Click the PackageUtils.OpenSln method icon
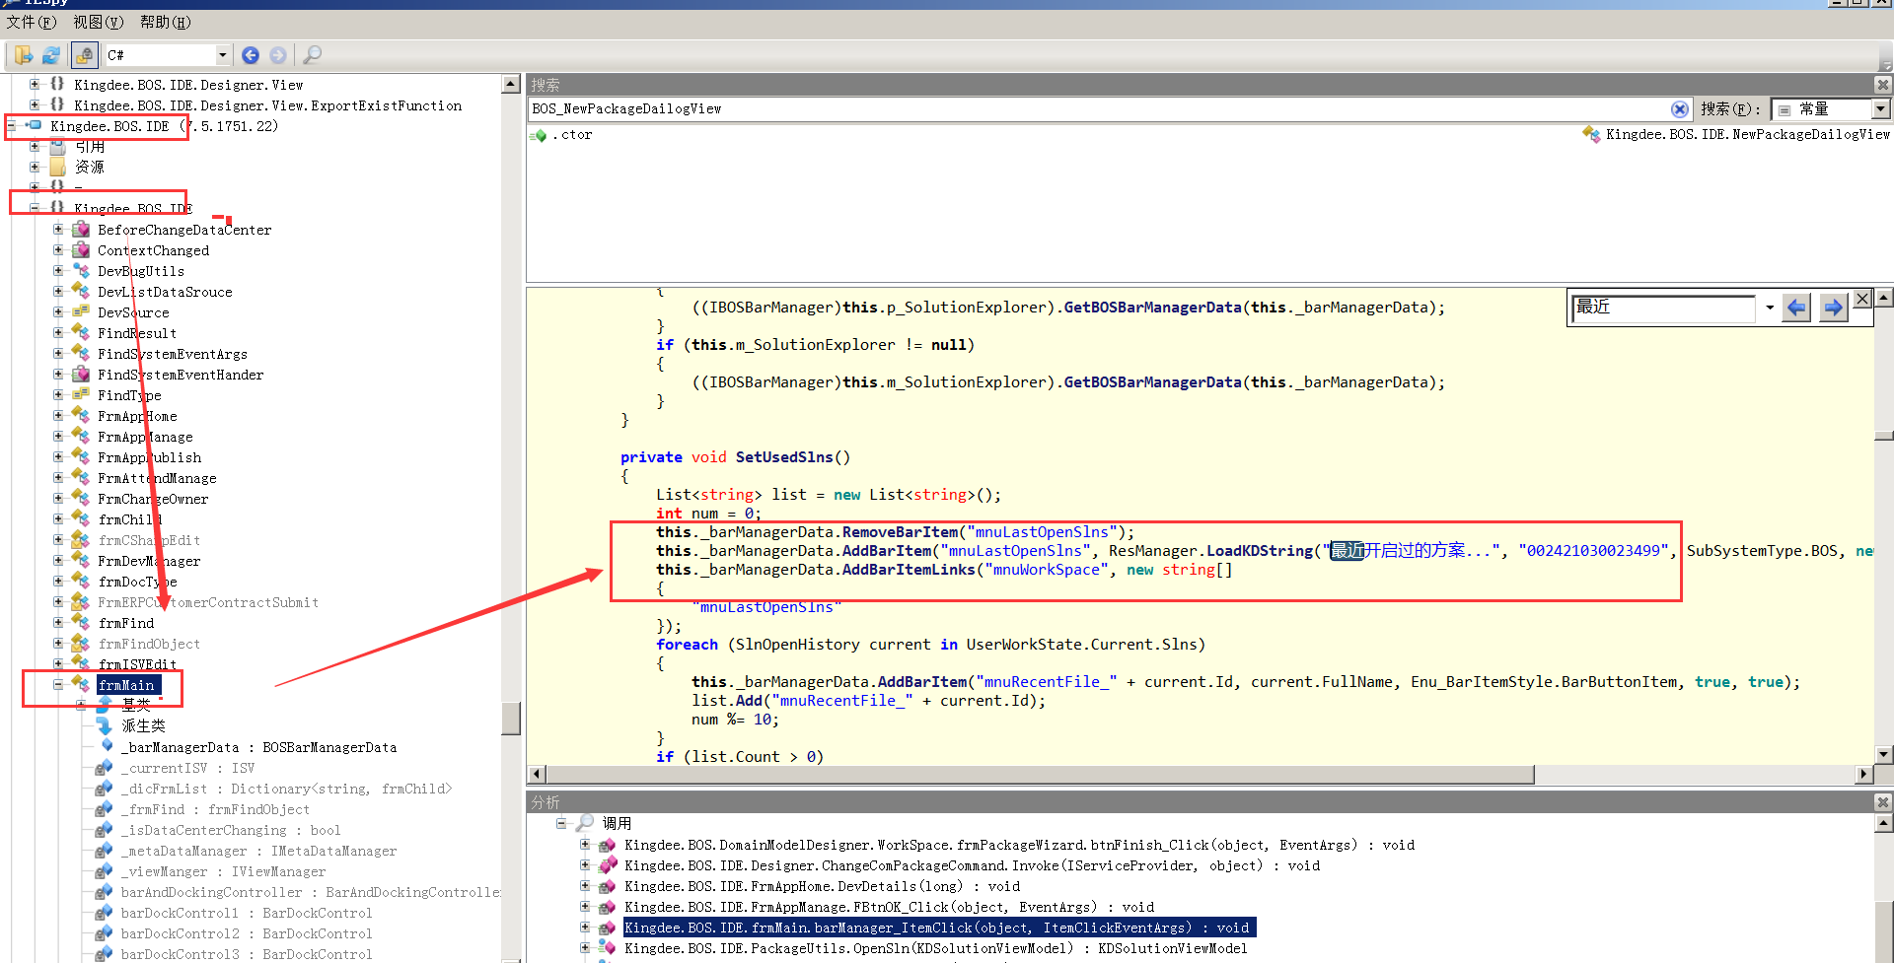The height and width of the screenshot is (963, 1894). point(608,948)
